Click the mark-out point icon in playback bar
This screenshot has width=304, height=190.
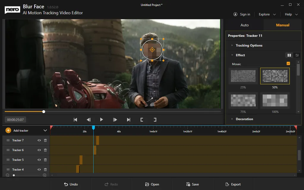(155, 119)
